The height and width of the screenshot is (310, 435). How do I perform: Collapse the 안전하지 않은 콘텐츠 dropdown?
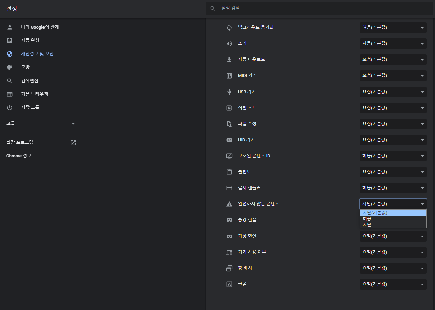[x=393, y=204]
